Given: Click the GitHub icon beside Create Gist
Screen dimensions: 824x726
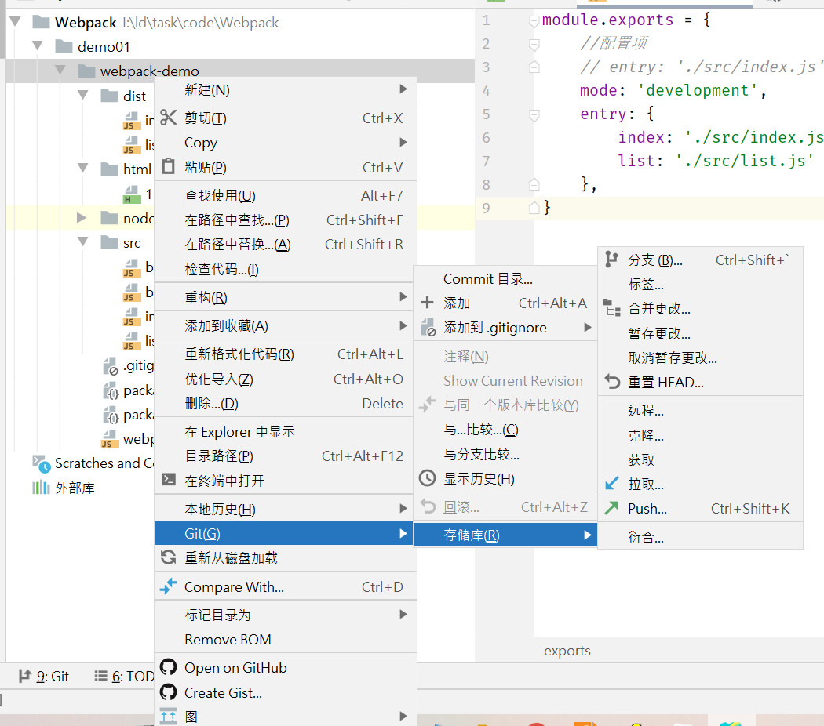Looking at the screenshot, I should pyautogui.click(x=168, y=692).
